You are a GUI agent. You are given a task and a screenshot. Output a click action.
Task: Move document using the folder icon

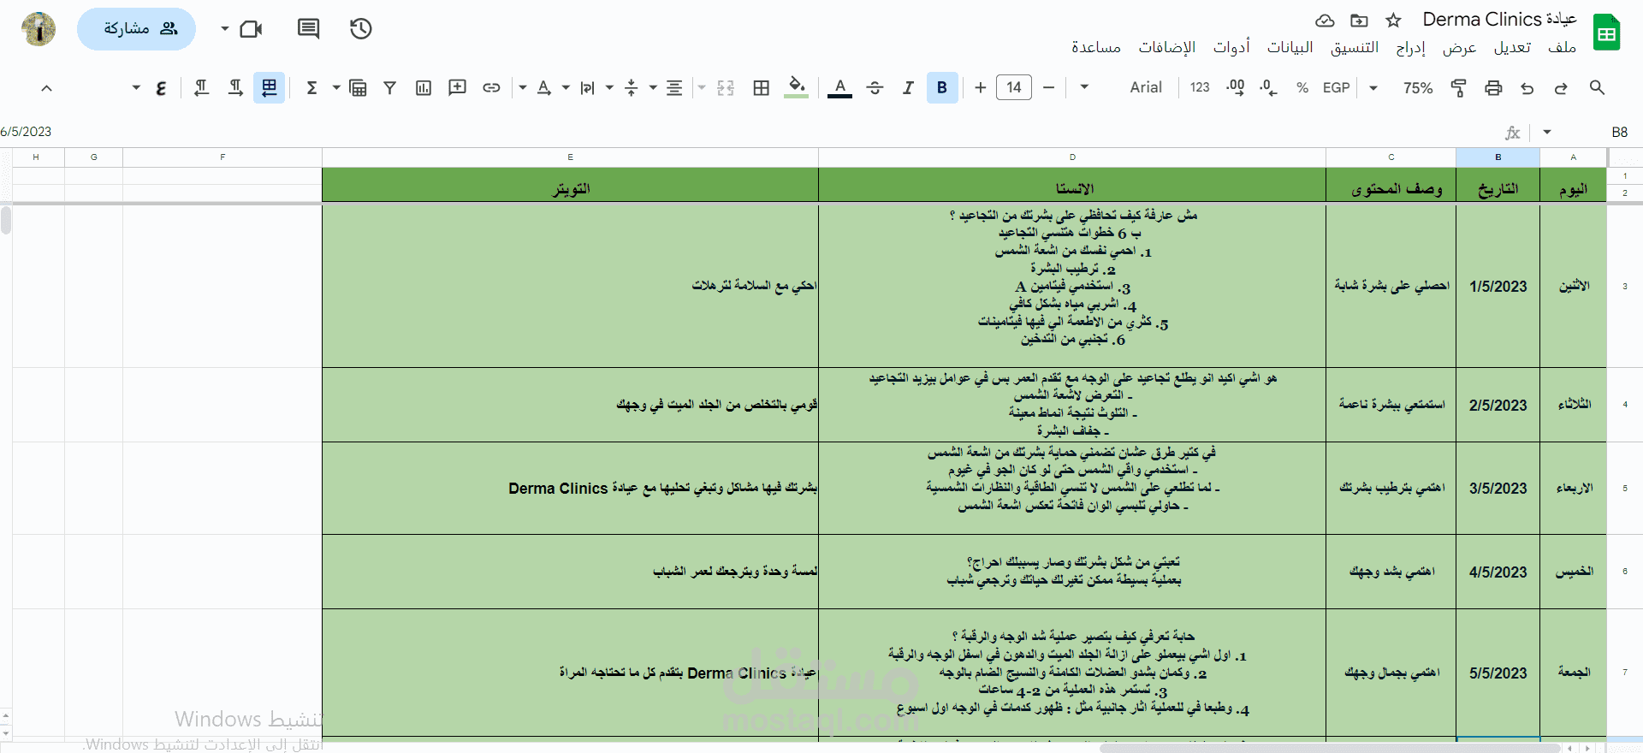(1360, 21)
